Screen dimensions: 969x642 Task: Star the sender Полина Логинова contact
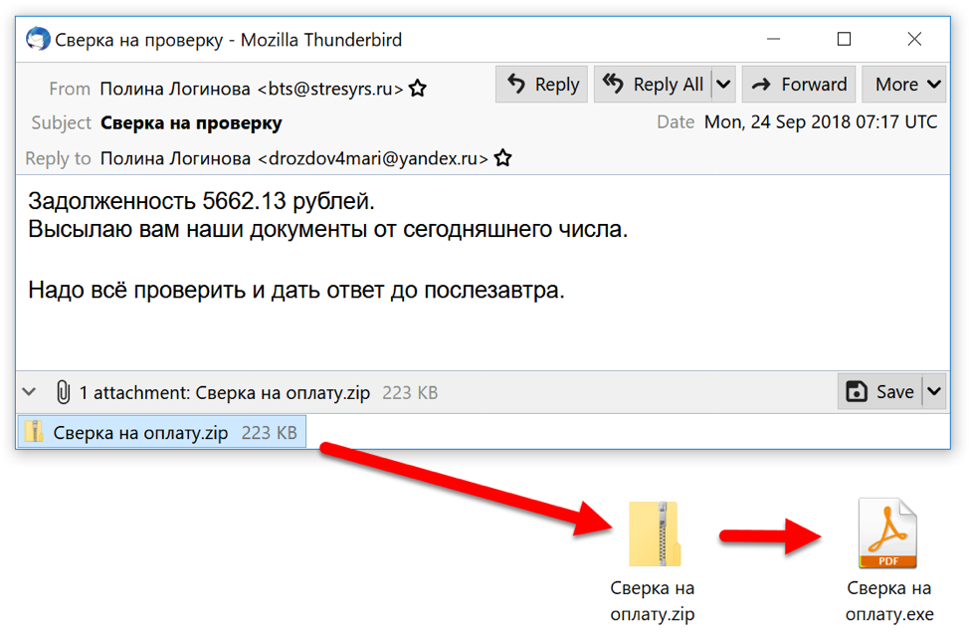pos(418,89)
